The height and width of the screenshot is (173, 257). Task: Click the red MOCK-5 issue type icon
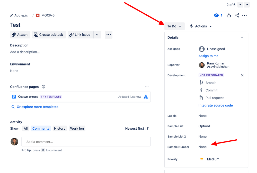(x=38, y=15)
